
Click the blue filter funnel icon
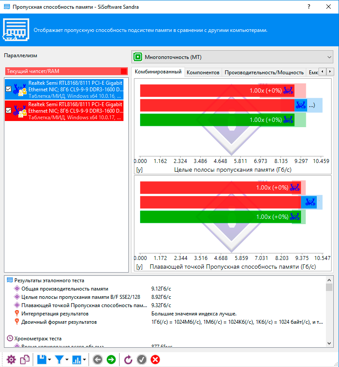pos(59,360)
